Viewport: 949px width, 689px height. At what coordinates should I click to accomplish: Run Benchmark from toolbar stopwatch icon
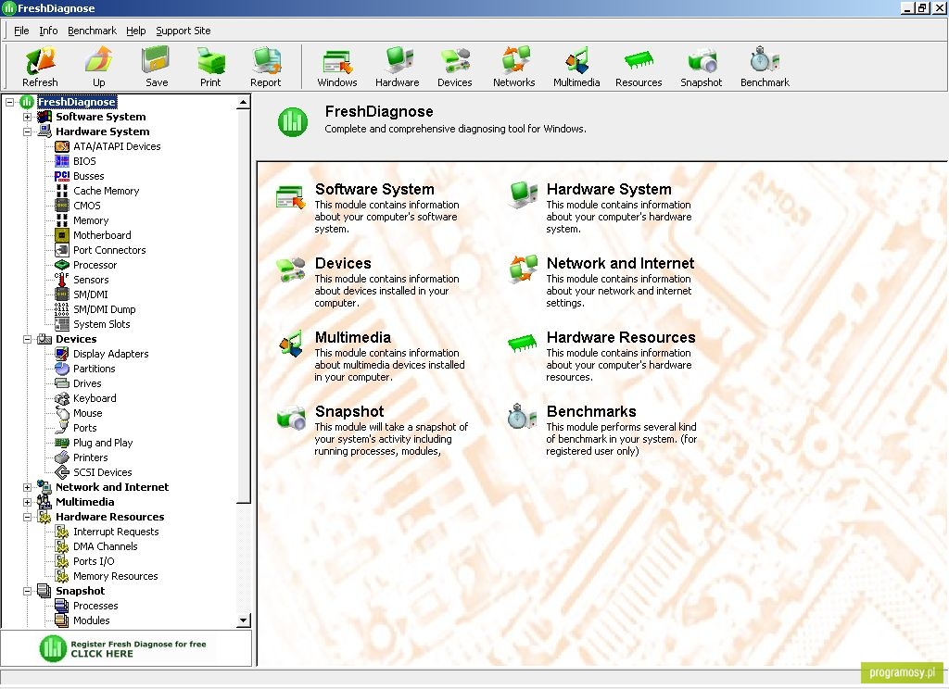[x=765, y=60]
